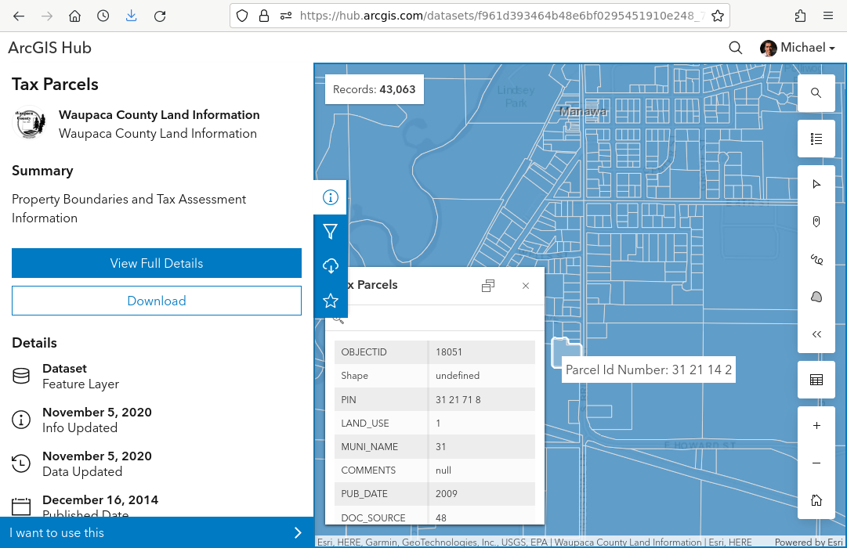Select the polyline draw tool

coord(816,259)
